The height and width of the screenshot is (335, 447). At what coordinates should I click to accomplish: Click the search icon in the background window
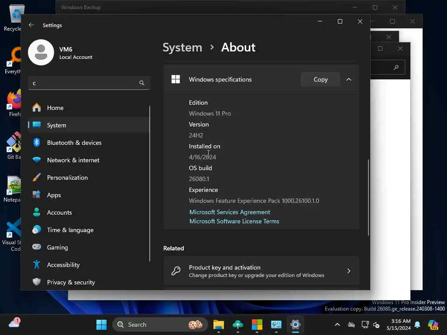pyautogui.click(x=396, y=67)
